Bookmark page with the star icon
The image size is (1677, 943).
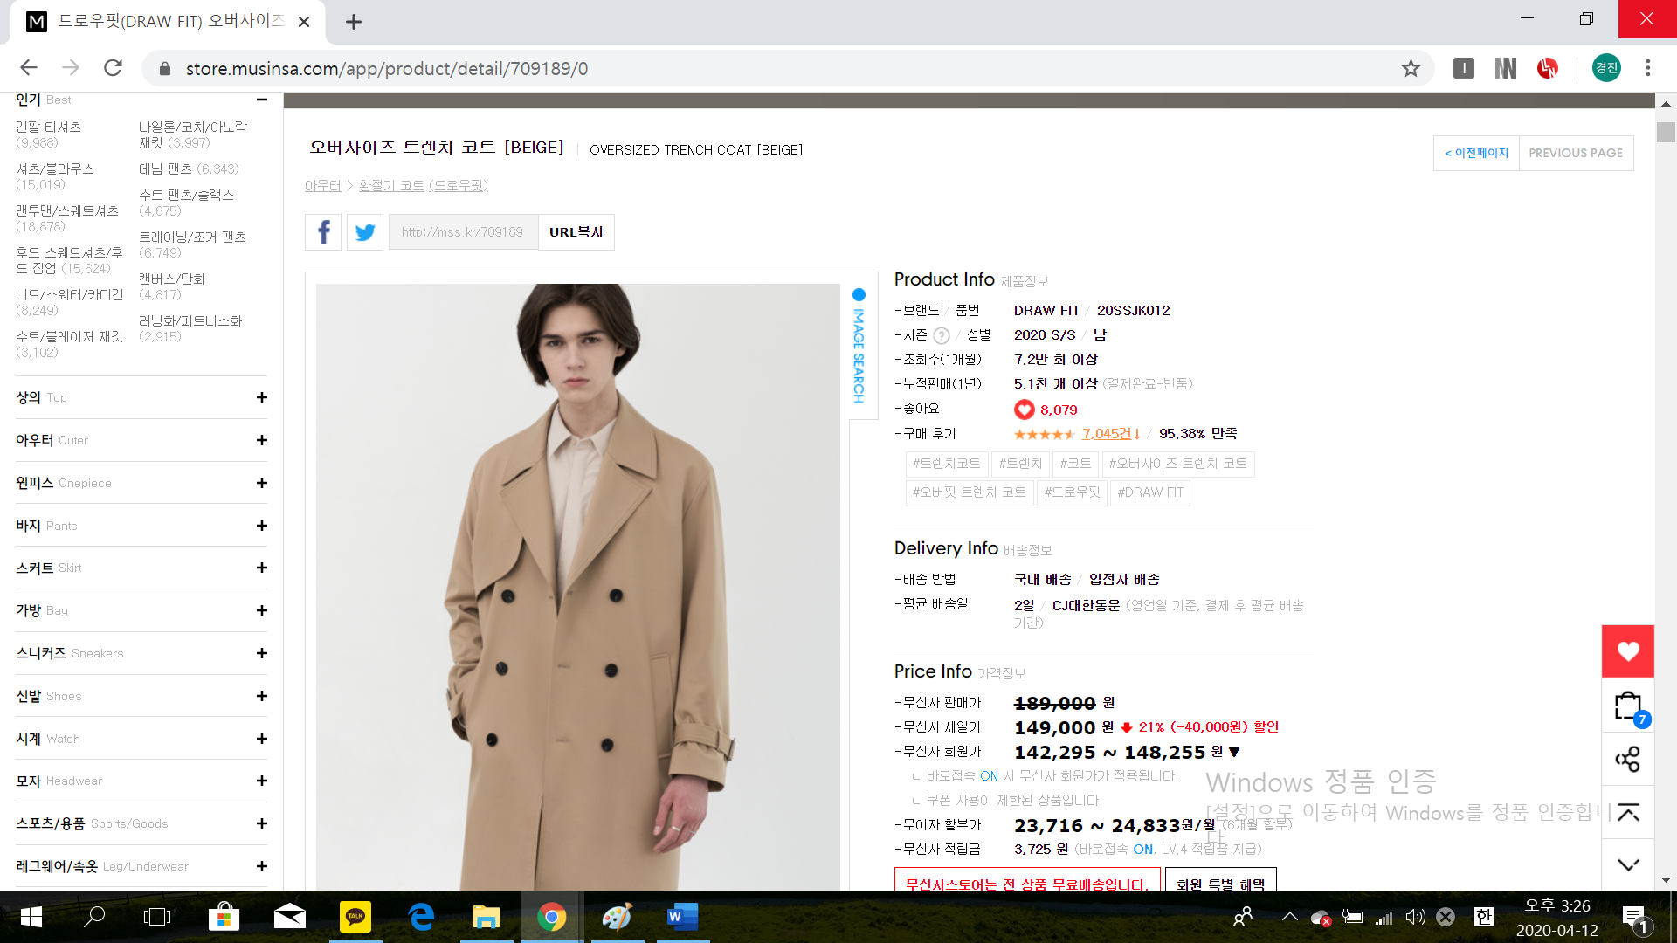(x=1411, y=68)
